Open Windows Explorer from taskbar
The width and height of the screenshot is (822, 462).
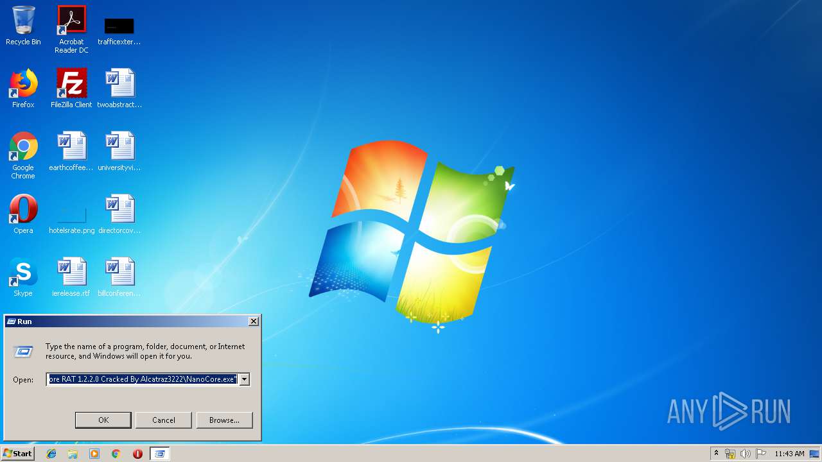click(73, 454)
